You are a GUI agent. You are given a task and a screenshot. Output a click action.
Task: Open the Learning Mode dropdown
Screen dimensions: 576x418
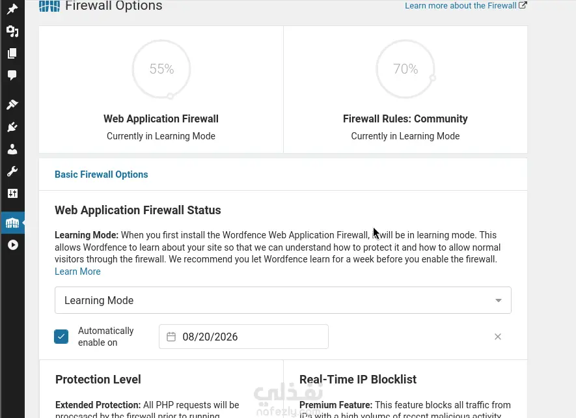283,300
